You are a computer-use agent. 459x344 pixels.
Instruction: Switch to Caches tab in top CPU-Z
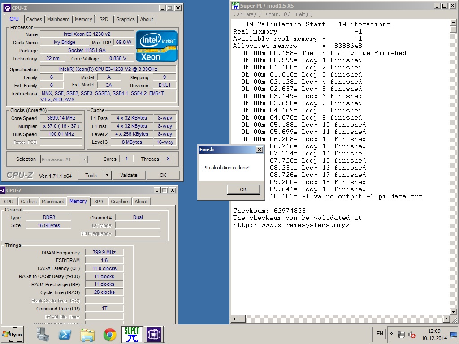tap(34, 19)
